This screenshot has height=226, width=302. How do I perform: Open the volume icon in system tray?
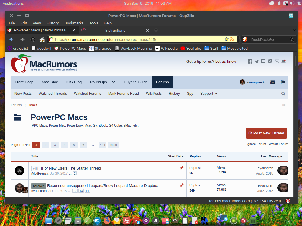pyautogui.click(x=292, y=3)
